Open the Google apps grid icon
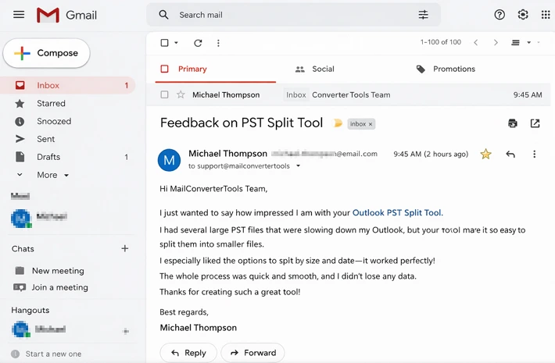Viewport: 555px width, 363px height. [546, 15]
